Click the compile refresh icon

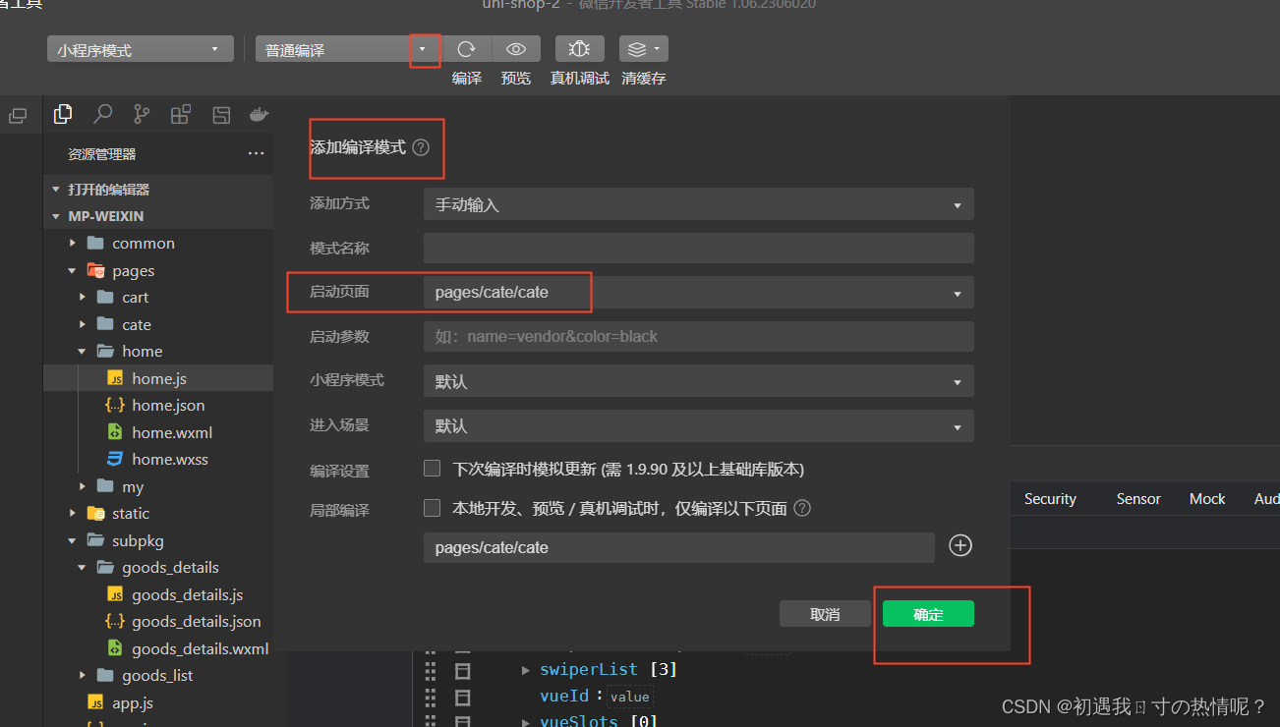[x=467, y=49]
